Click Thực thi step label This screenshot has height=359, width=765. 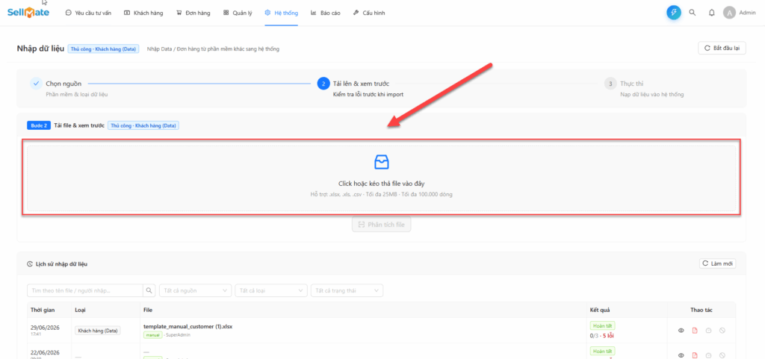632,84
